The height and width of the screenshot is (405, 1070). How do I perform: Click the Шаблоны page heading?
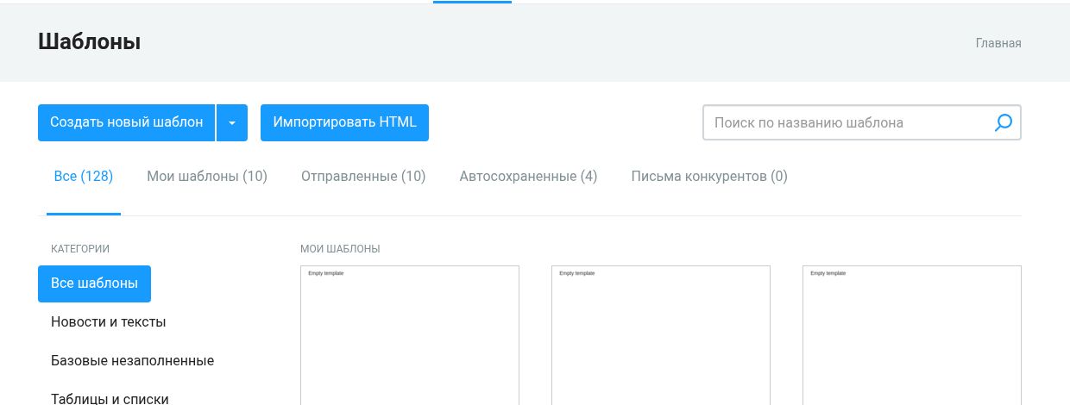pyautogui.click(x=89, y=41)
